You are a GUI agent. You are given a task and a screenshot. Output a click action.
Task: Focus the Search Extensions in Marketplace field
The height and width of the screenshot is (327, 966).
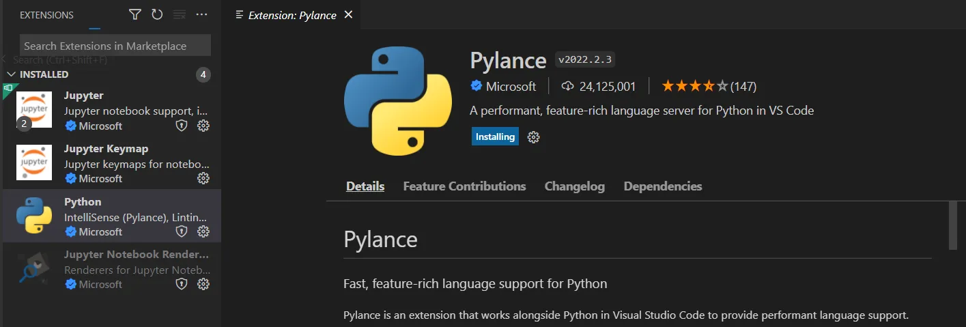tap(115, 46)
